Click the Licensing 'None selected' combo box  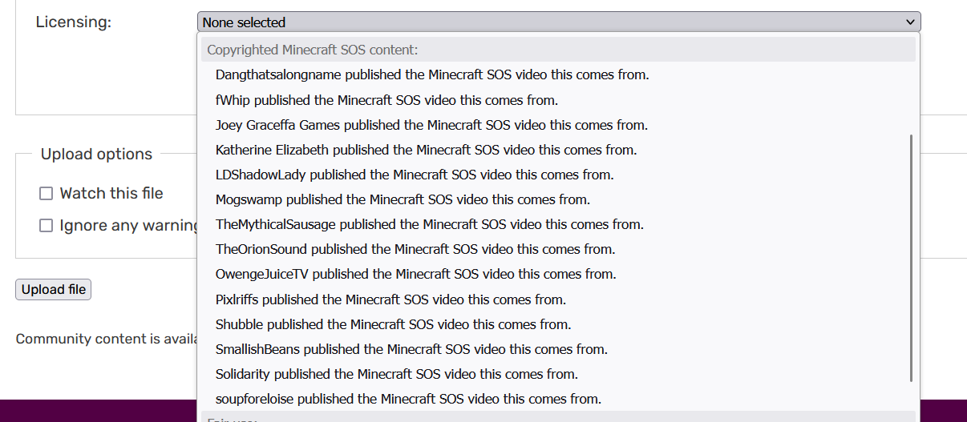(x=553, y=22)
